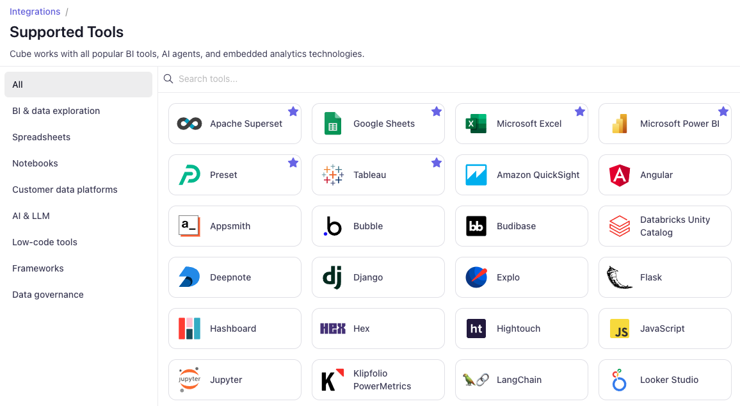This screenshot has width=740, height=406.
Task: Click the Deepnote text label
Action: pyautogui.click(x=230, y=277)
